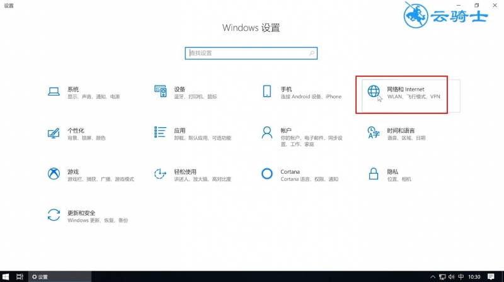This screenshot has height=282, width=504.
Task: Click the 查找设置 search field
Action: pyautogui.click(x=251, y=54)
